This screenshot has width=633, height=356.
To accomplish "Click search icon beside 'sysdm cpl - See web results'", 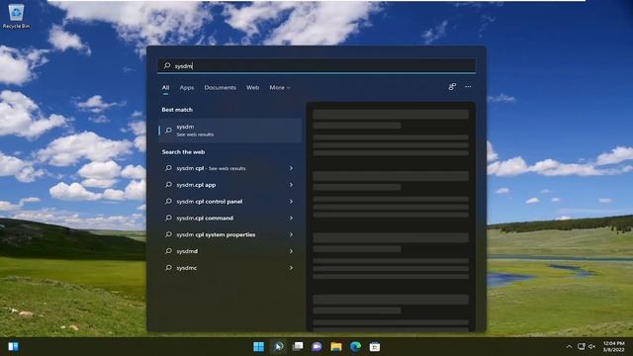I will point(168,168).
